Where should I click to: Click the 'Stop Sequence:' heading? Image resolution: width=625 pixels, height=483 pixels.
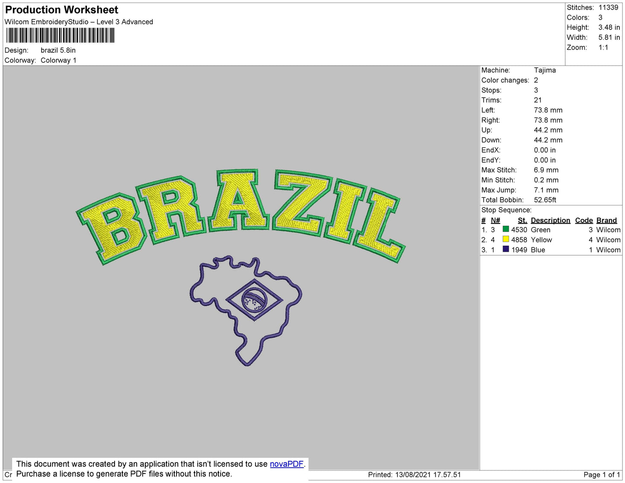(506, 210)
